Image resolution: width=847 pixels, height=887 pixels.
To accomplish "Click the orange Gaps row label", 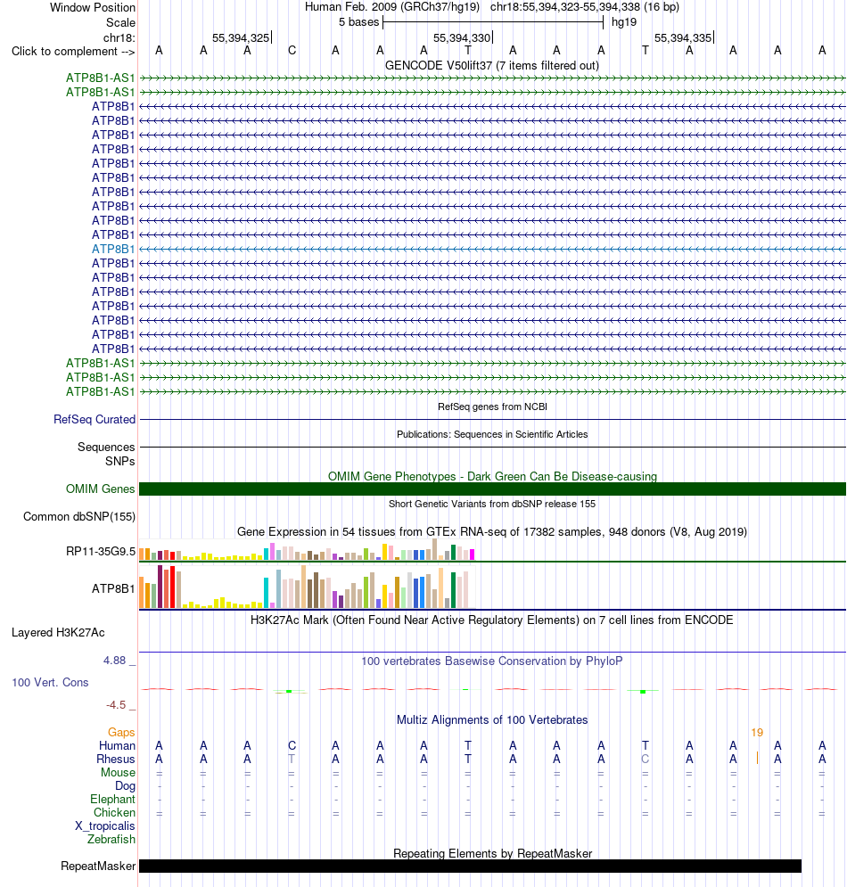I will click(x=121, y=733).
